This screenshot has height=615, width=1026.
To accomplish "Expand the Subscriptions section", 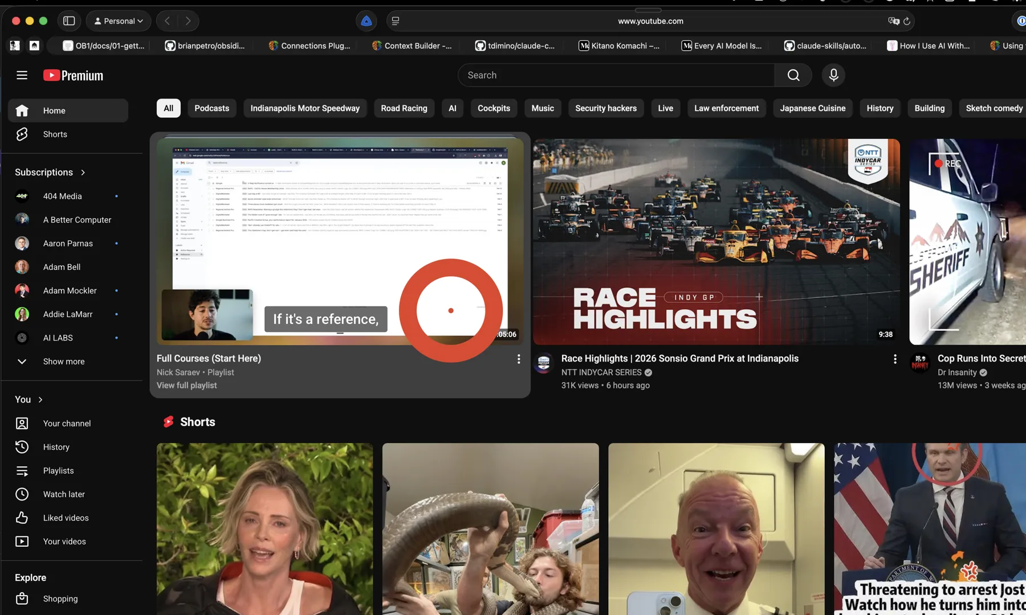I will 50,173.
